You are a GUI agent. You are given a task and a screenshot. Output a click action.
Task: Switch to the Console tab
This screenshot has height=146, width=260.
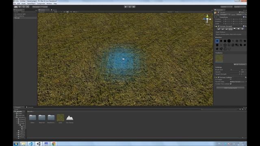[30, 107]
